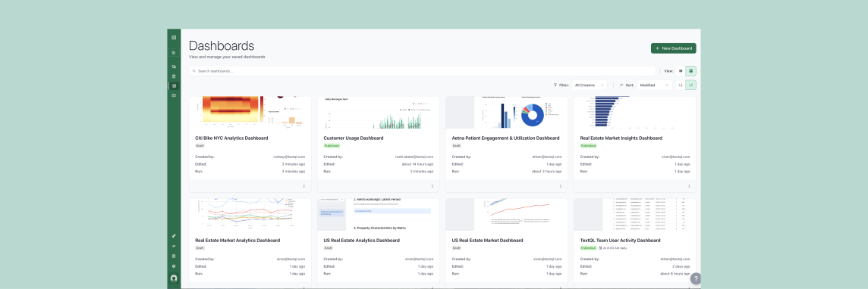Viewport: 868px width, 289px height.
Task: Open kebab menu on Customer Usage Dashboard card
Action: pyautogui.click(x=432, y=186)
